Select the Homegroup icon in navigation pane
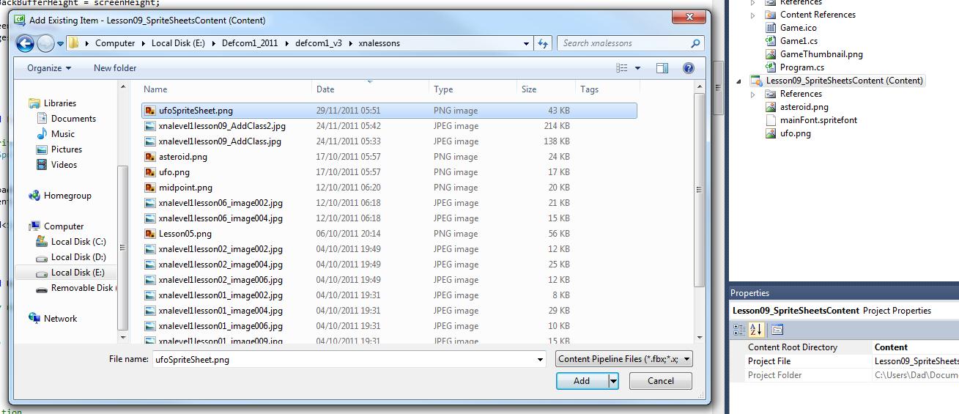The width and height of the screenshot is (959, 414). (34, 196)
